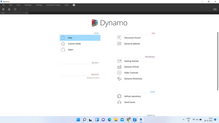Open the Getting Started reference link
The width and height of the screenshot is (219, 123).
tap(131, 61)
